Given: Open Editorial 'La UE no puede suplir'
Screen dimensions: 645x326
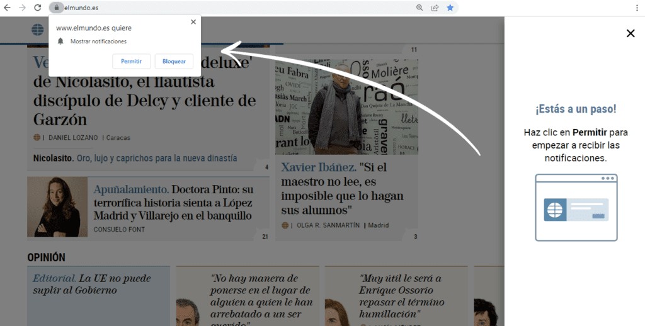Looking at the screenshot, I should click(x=92, y=284).
